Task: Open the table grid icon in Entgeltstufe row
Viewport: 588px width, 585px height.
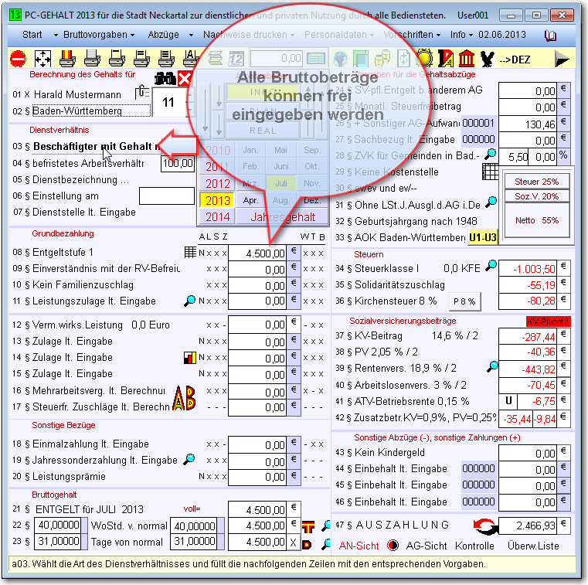Action: (190, 252)
